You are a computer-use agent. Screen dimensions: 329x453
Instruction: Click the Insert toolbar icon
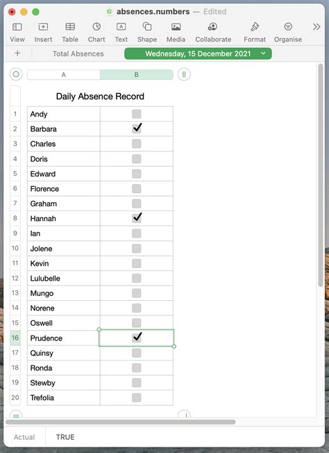coord(43,27)
